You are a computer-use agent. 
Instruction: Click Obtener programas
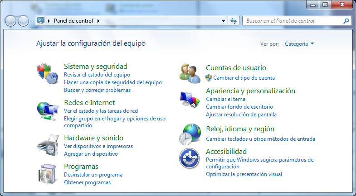click(87, 182)
